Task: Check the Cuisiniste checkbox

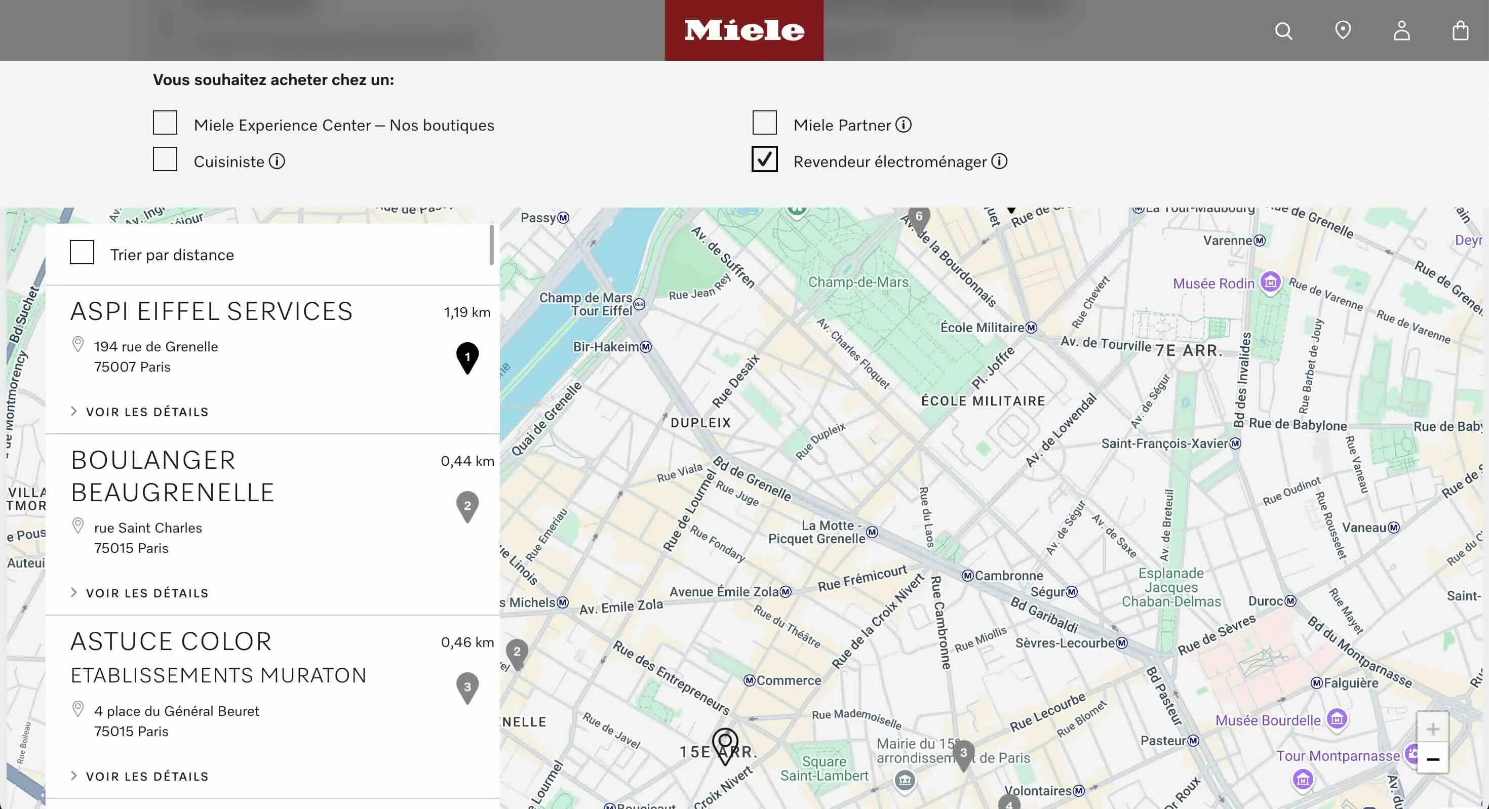Action: pyautogui.click(x=165, y=159)
